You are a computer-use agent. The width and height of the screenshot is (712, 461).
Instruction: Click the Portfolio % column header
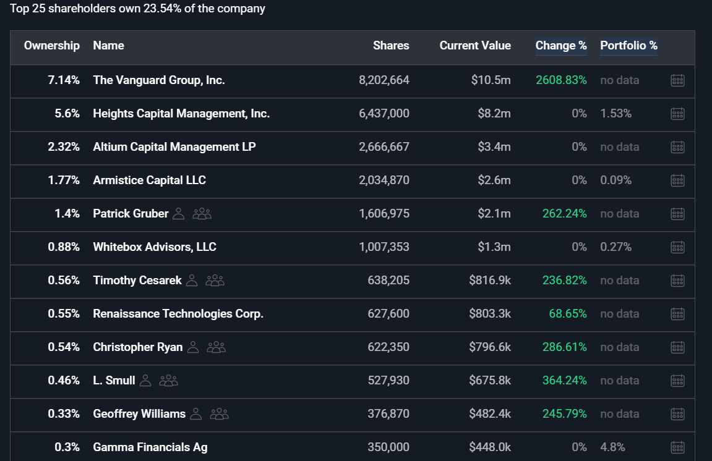click(628, 46)
